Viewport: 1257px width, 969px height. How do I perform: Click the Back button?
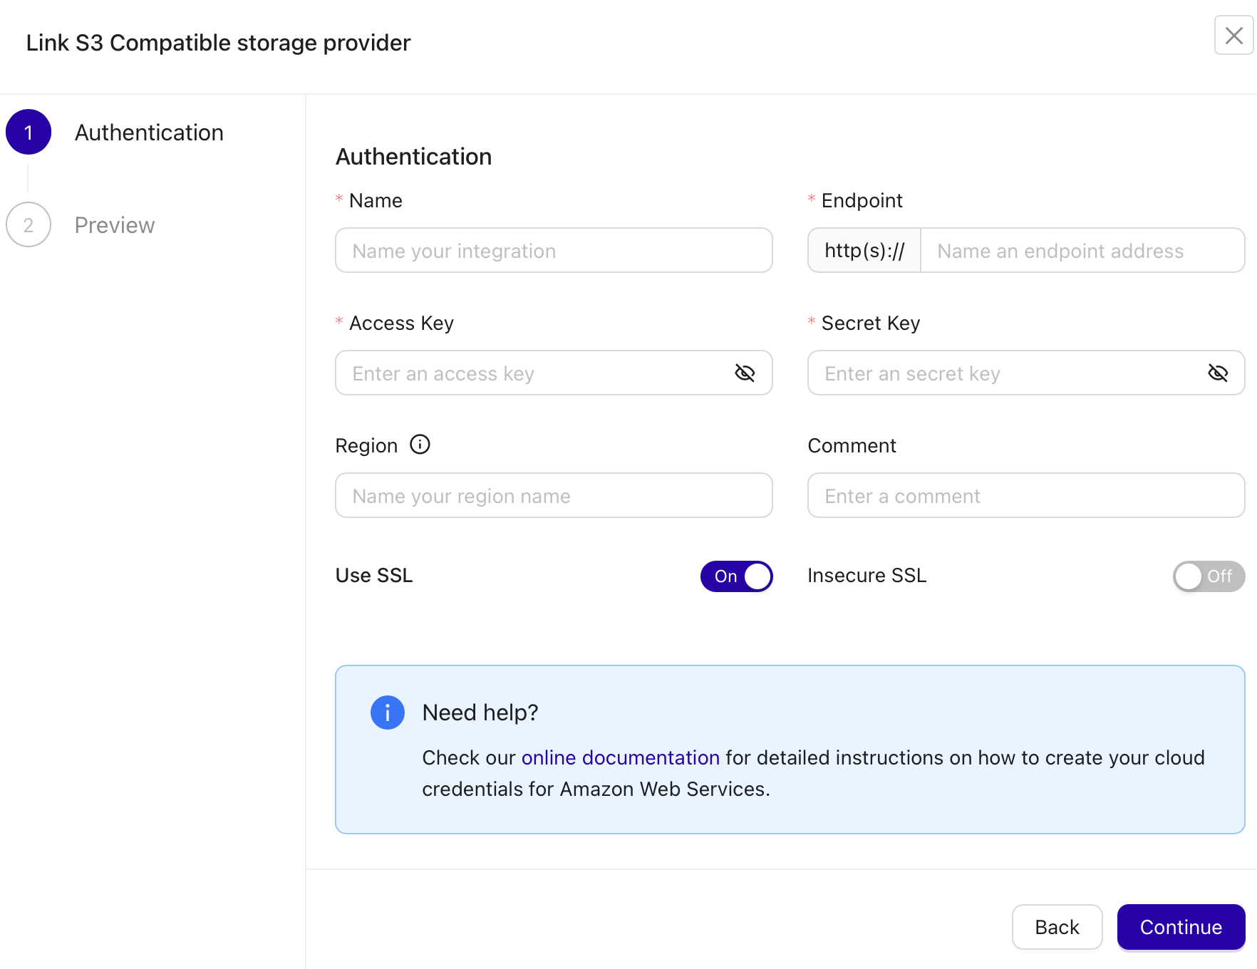click(x=1057, y=927)
